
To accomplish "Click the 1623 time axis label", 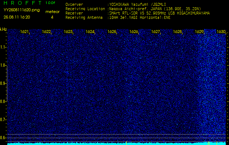I will tap(68, 32).
